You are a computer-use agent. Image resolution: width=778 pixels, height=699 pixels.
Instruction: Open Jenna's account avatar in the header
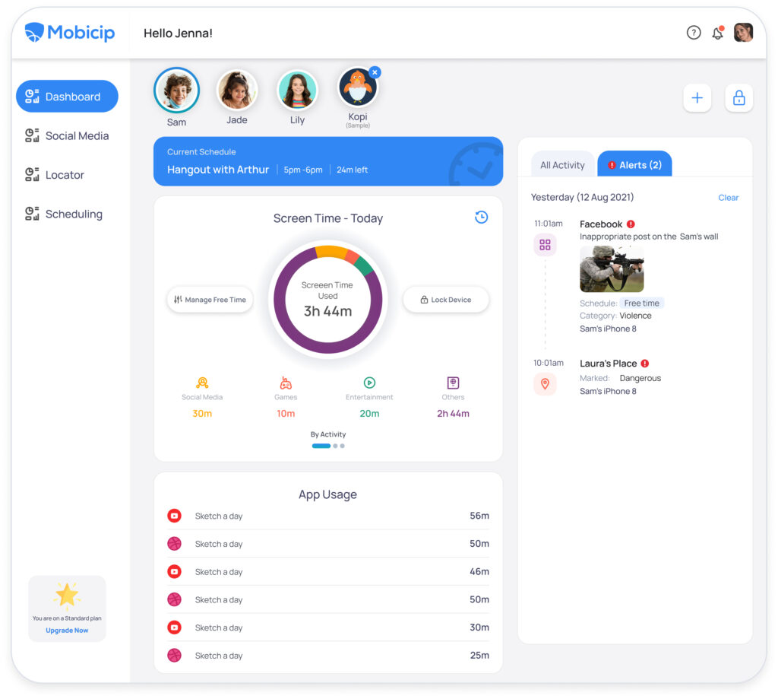(743, 33)
